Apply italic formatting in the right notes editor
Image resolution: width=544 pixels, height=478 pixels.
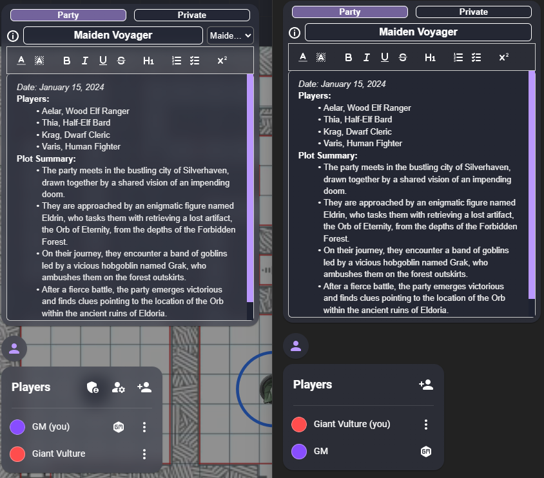coord(367,57)
